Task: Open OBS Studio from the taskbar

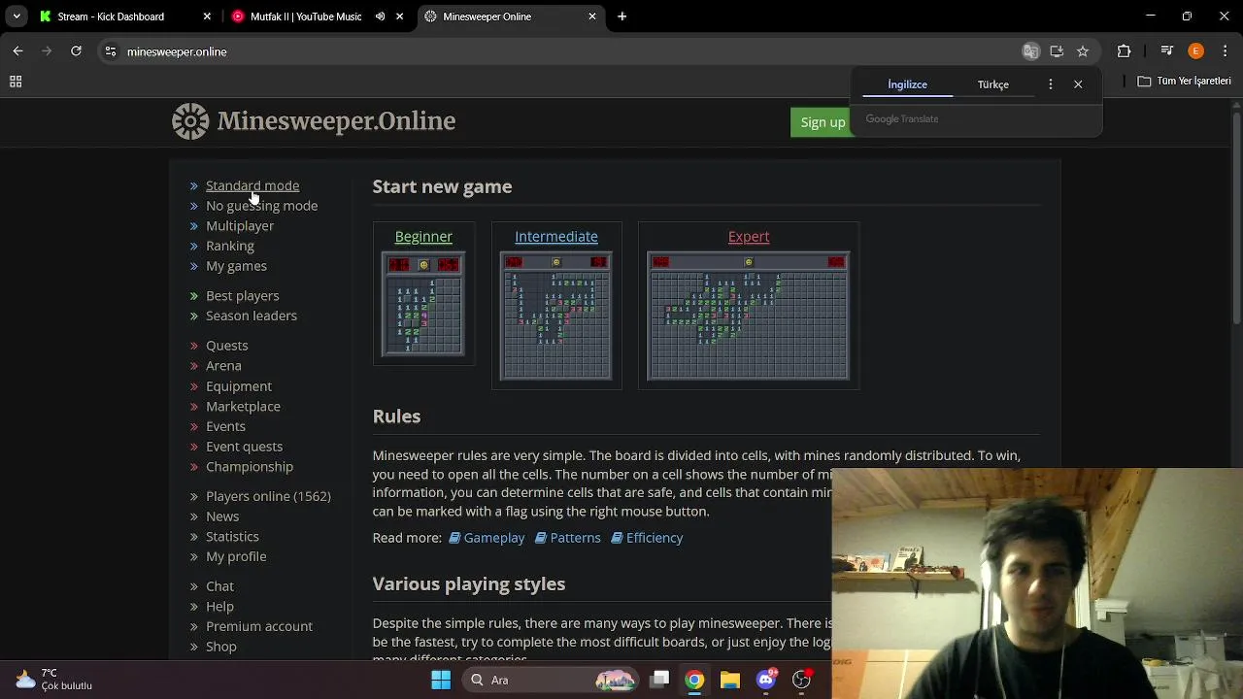Action: (x=801, y=680)
